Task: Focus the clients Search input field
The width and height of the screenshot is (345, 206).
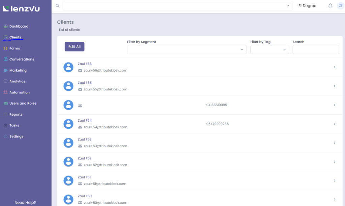Action: coord(315,49)
